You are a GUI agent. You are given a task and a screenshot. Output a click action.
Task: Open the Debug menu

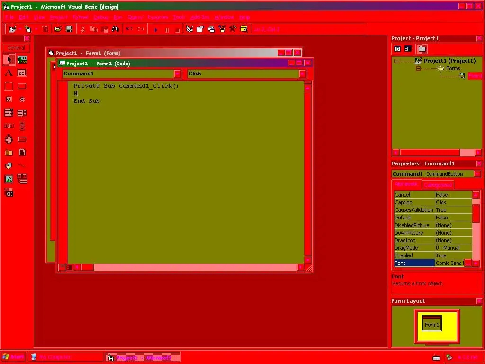click(x=101, y=18)
